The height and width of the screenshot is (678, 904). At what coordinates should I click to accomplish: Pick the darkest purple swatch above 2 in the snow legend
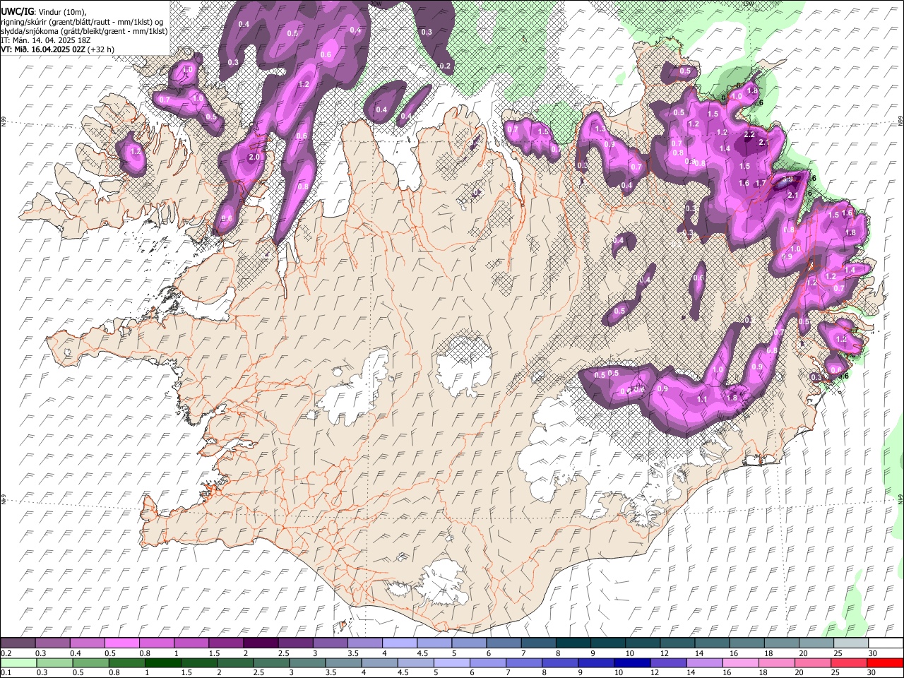pos(260,643)
